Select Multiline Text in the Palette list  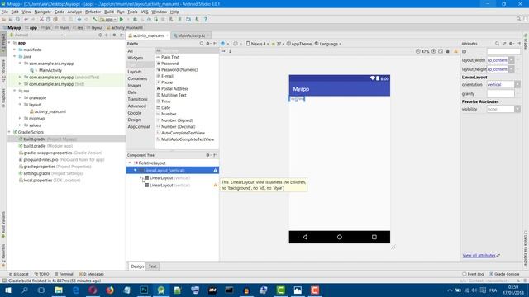pos(174,95)
